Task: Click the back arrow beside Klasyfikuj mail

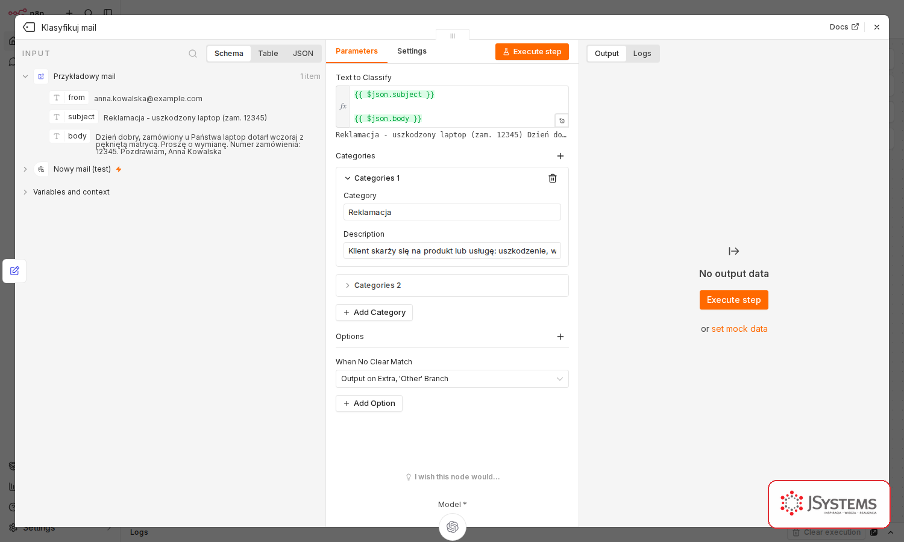Action: point(29,27)
